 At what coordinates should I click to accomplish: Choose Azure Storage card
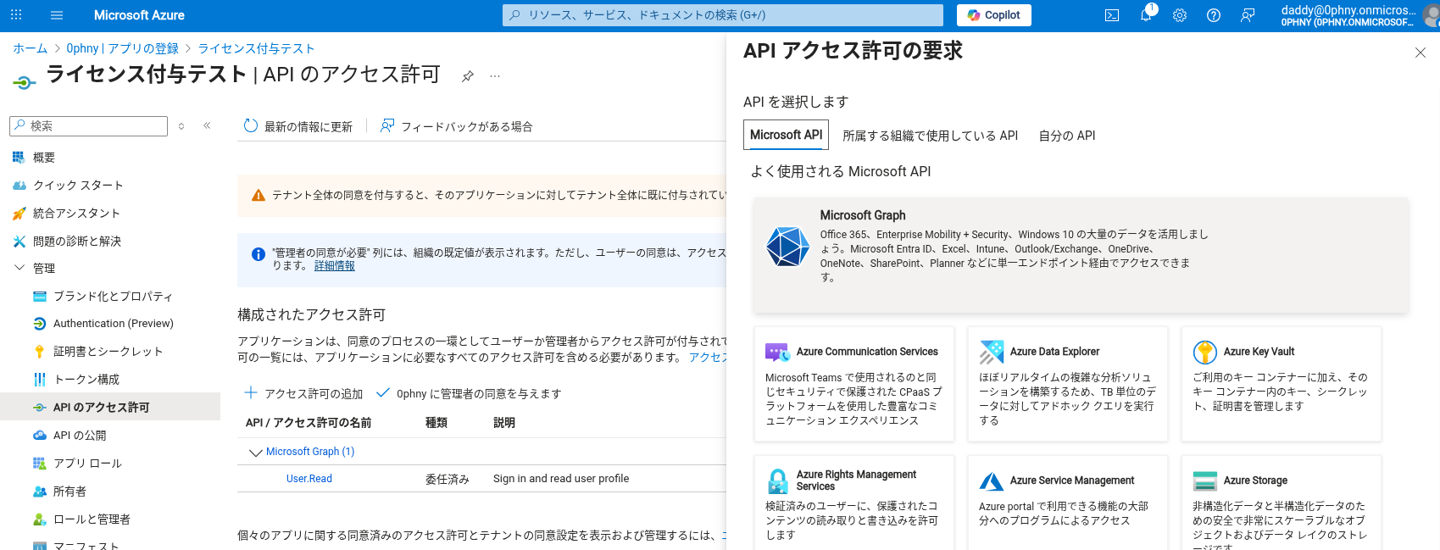[x=1282, y=503]
